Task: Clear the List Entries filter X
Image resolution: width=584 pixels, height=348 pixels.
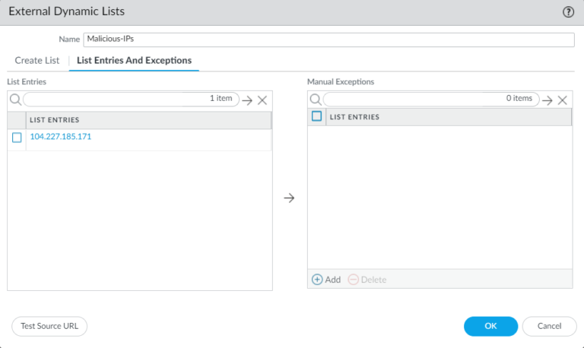Action: [262, 100]
